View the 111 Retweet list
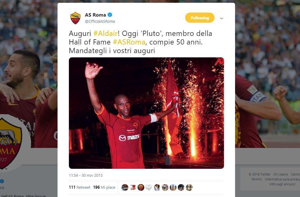Image resolution: width=300 pixels, height=197 pixels. pyautogui.click(x=79, y=187)
